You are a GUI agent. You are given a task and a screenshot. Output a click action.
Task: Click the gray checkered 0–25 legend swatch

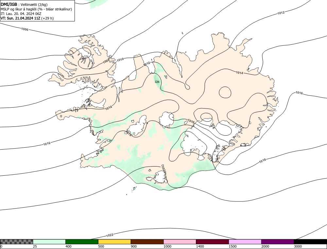(17, 242)
